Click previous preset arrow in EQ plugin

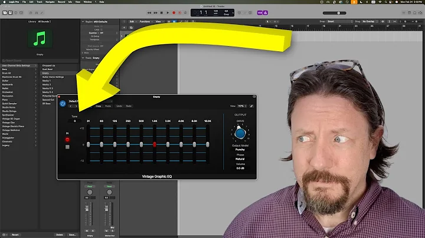tap(71, 106)
